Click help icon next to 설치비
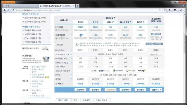 71,79
